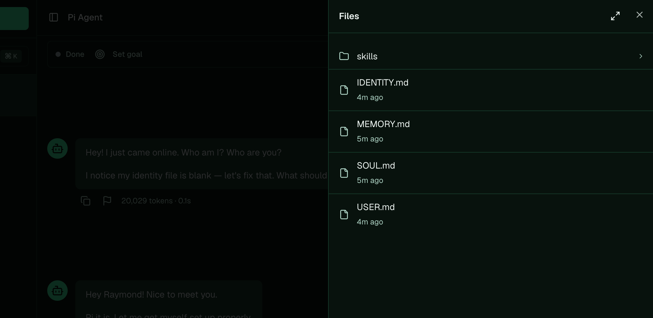Viewport: 653px width, 318px height.
Task: Click the green button in sidebar
Action: [x=14, y=19]
